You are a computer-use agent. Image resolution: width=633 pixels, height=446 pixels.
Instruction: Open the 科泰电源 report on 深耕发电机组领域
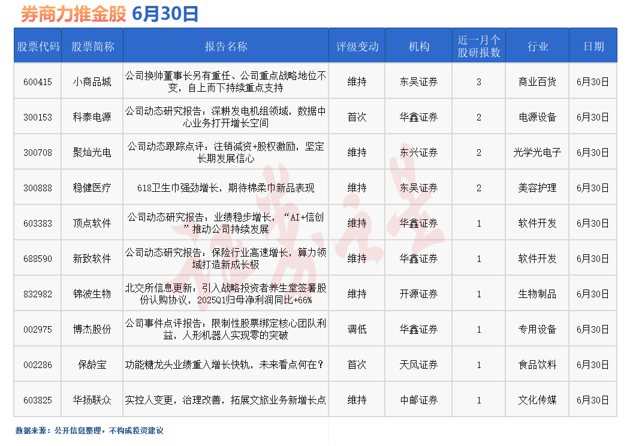point(225,117)
